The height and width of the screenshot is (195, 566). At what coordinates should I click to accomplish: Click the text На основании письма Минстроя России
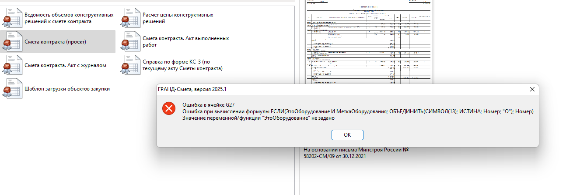click(x=356, y=150)
